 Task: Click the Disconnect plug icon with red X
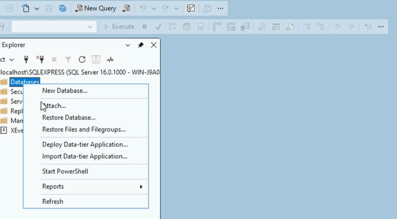[40, 59]
